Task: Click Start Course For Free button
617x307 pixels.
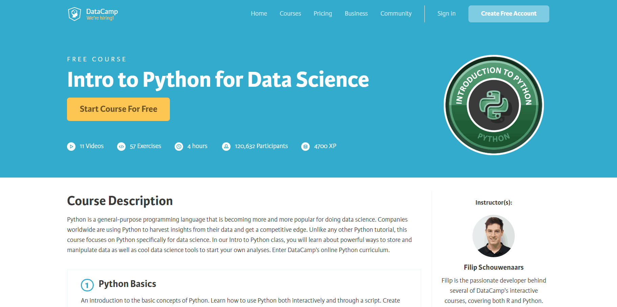Action: (x=118, y=109)
